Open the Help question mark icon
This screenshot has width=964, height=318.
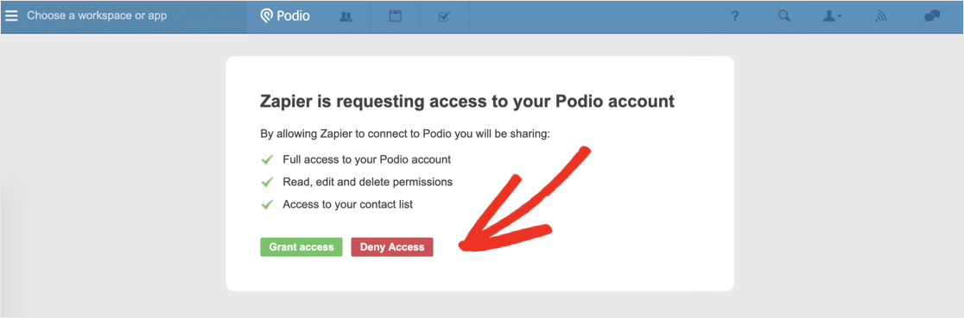[735, 16]
